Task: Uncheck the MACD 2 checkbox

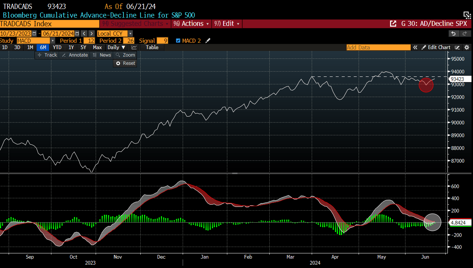Action: pos(178,40)
